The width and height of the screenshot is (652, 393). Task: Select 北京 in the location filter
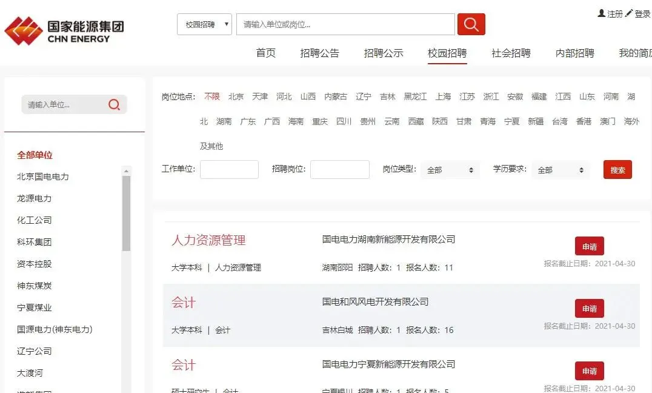pyautogui.click(x=236, y=96)
